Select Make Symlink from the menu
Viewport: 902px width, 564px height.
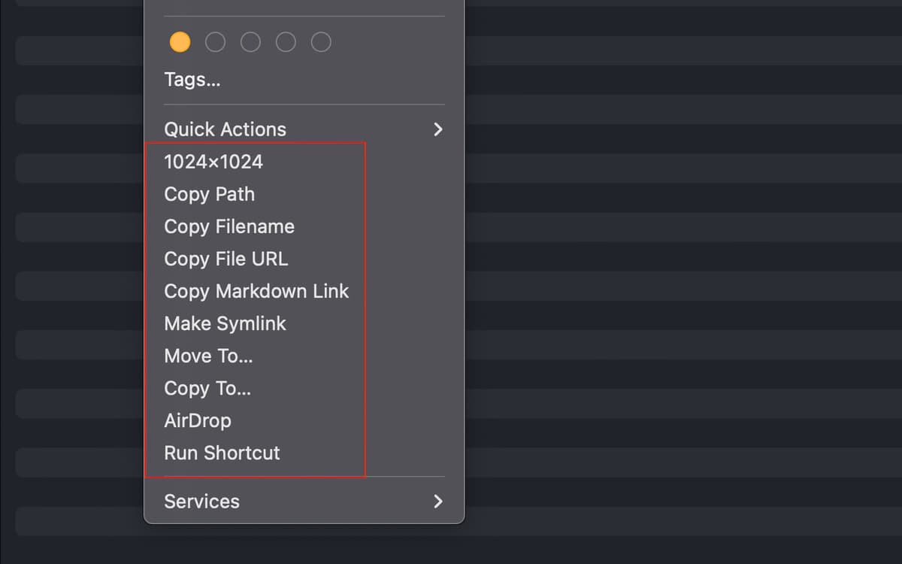[225, 323]
